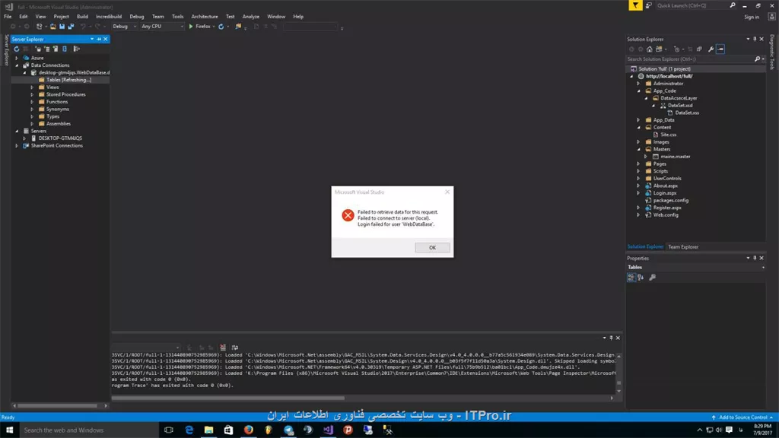
Task: Expand the Administrator folder in Solution Explorer
Action: pyautogui.click(x=639, y=84)
